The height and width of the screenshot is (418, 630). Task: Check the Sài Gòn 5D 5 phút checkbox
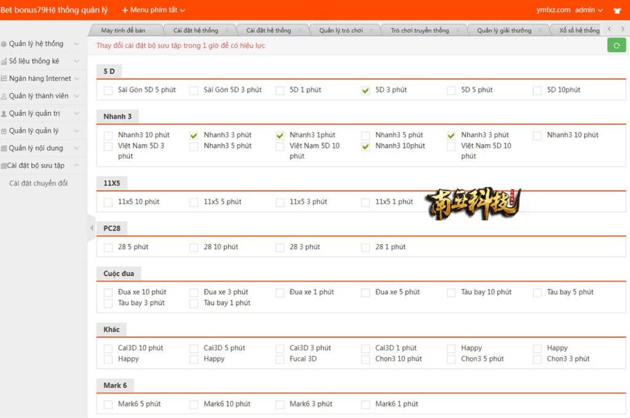click(x=108, y=90)
